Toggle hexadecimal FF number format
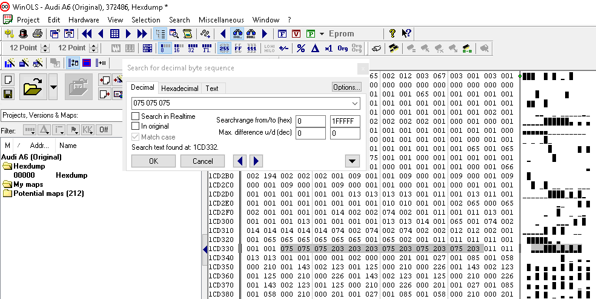Screen dimensions: 596x299 pyautogui.click(x=238, y=49)
